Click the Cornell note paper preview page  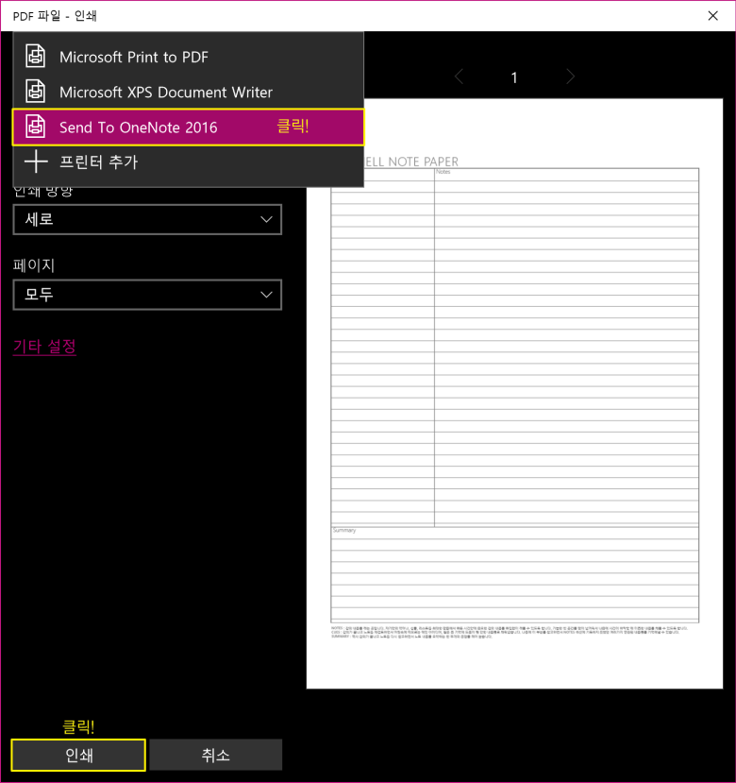pyautogui.click(x=514, y=394)
